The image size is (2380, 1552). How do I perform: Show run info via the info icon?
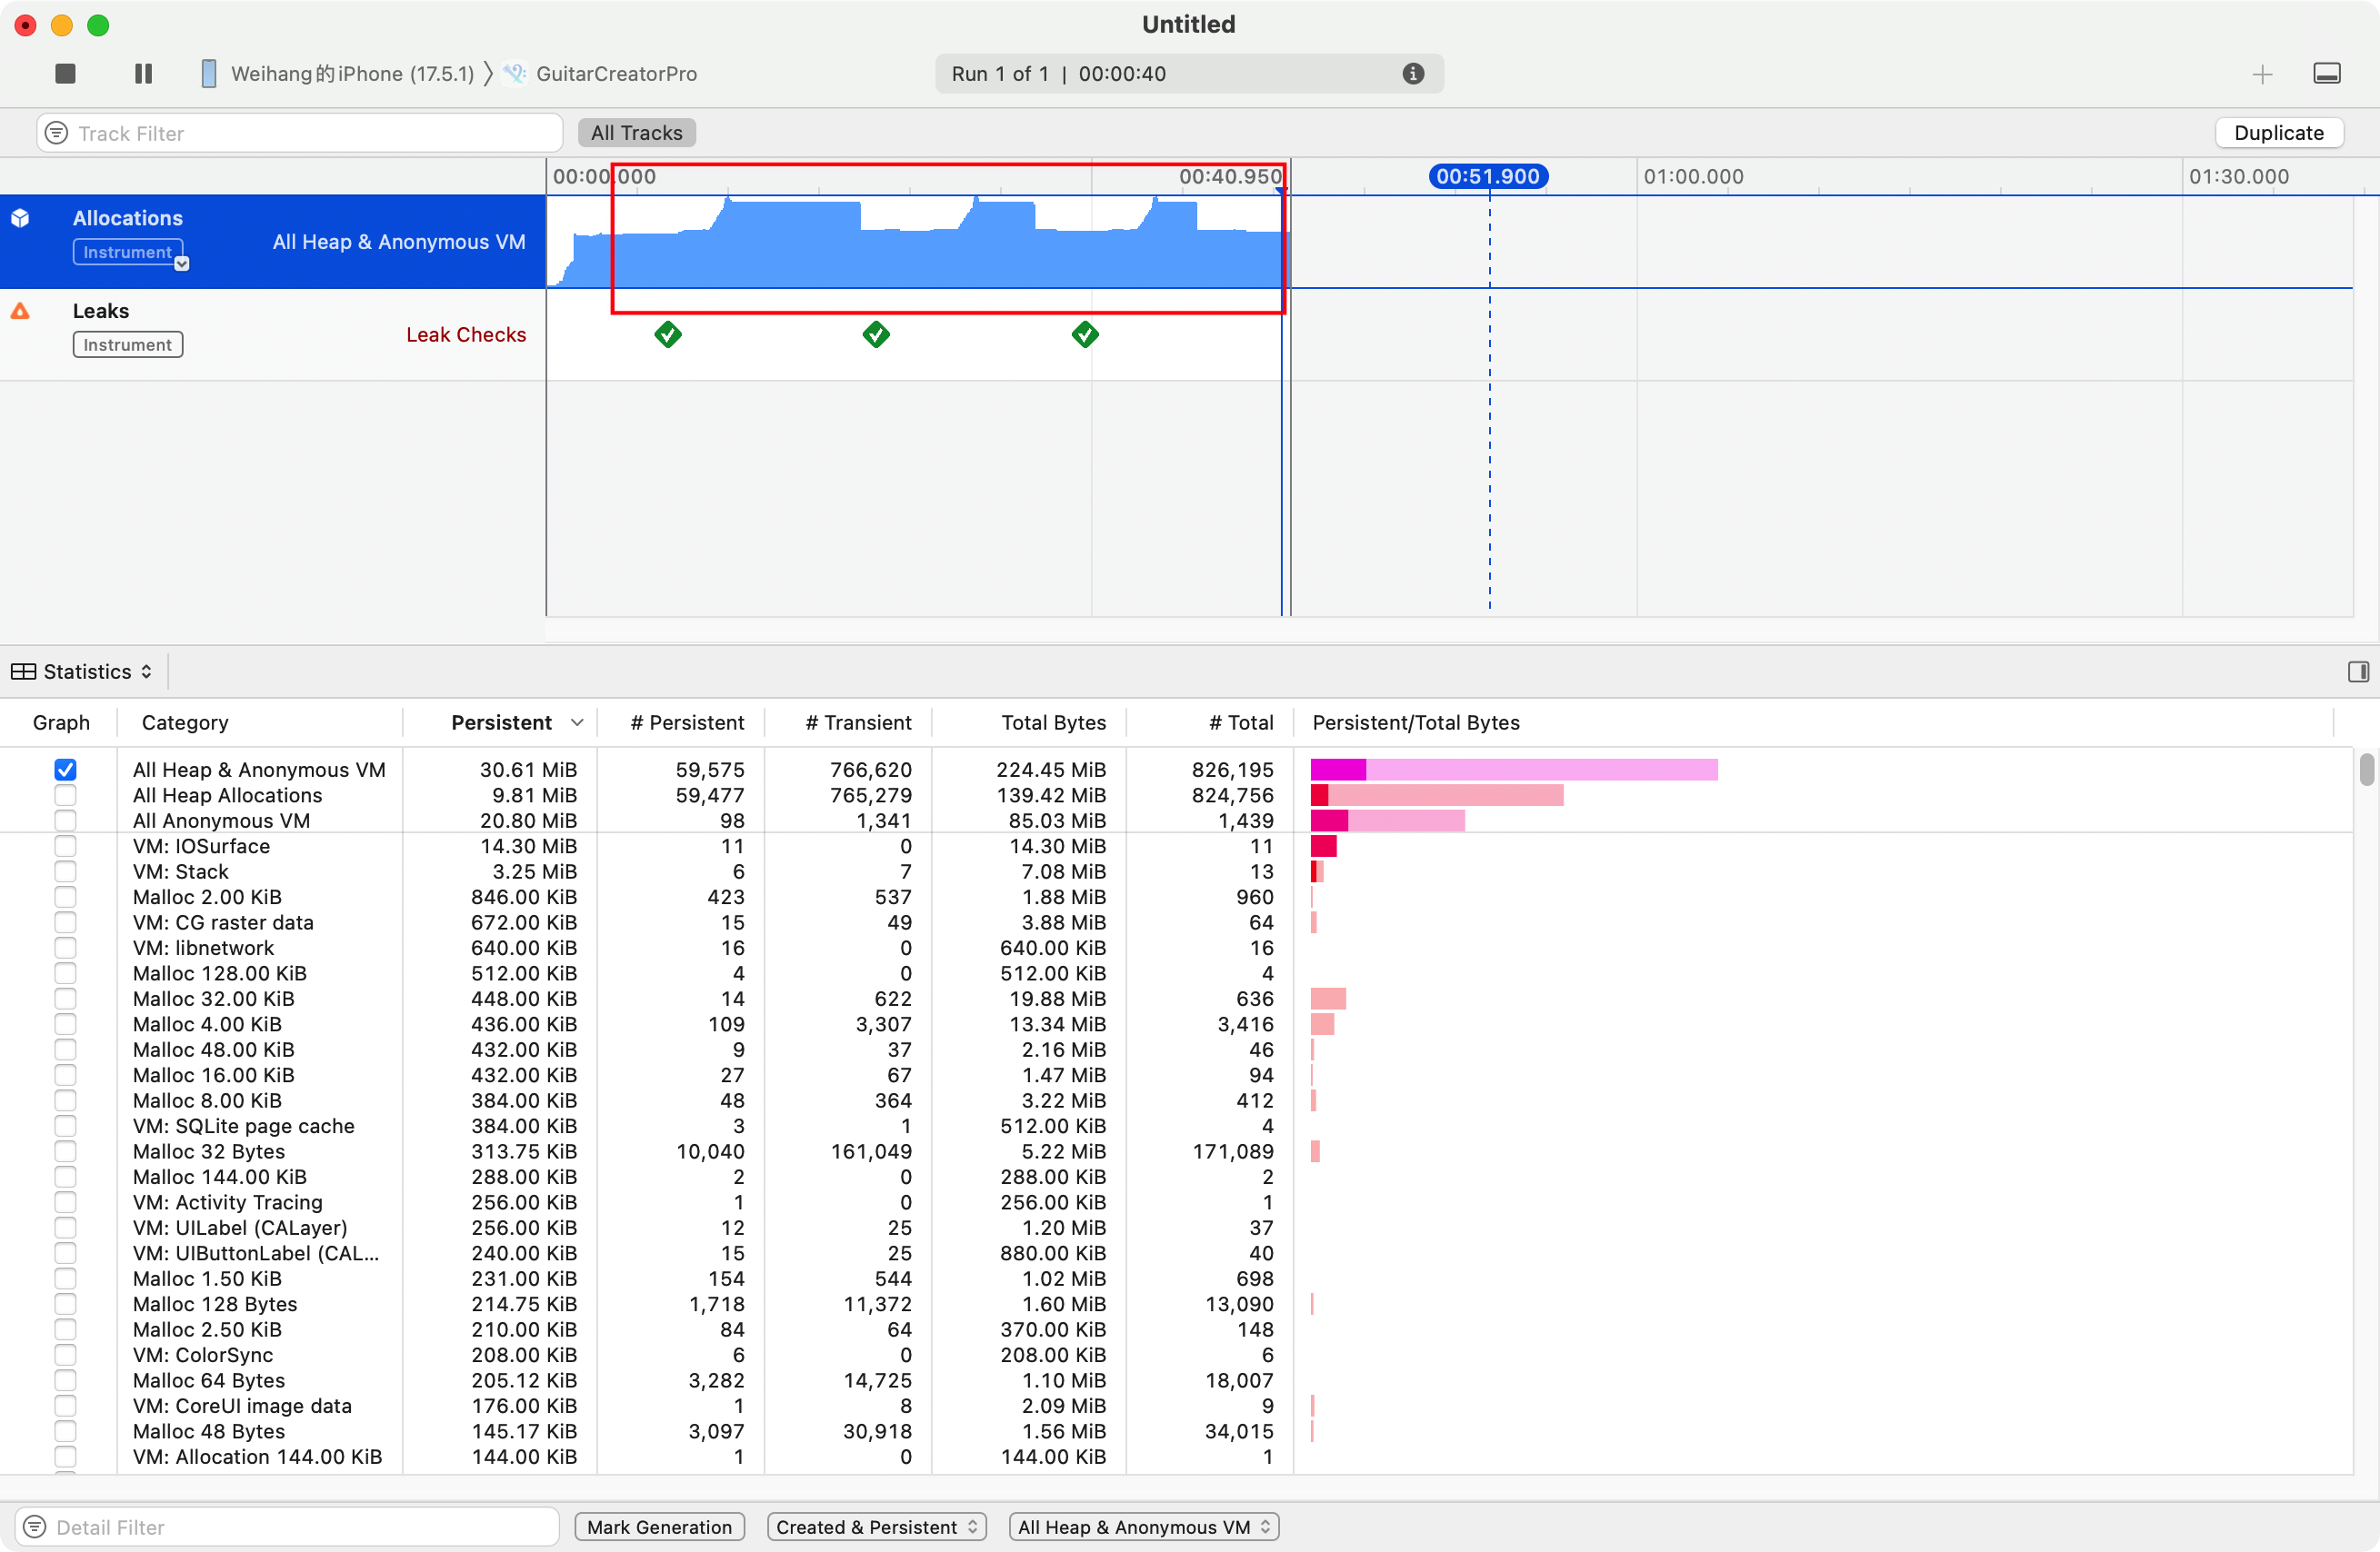[x=1413, y=74]
